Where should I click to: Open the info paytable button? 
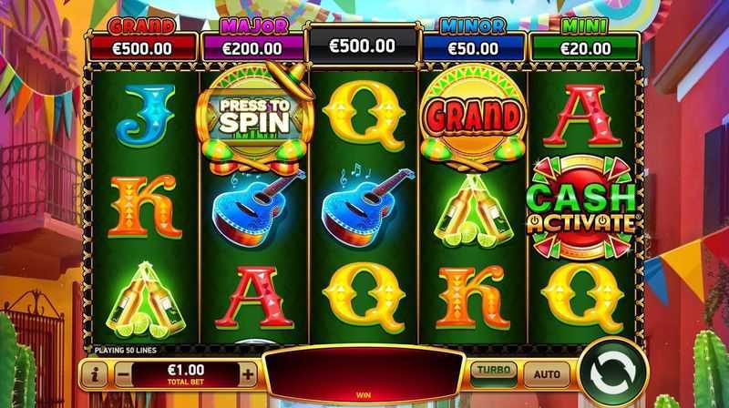click(x=95, y=374)
